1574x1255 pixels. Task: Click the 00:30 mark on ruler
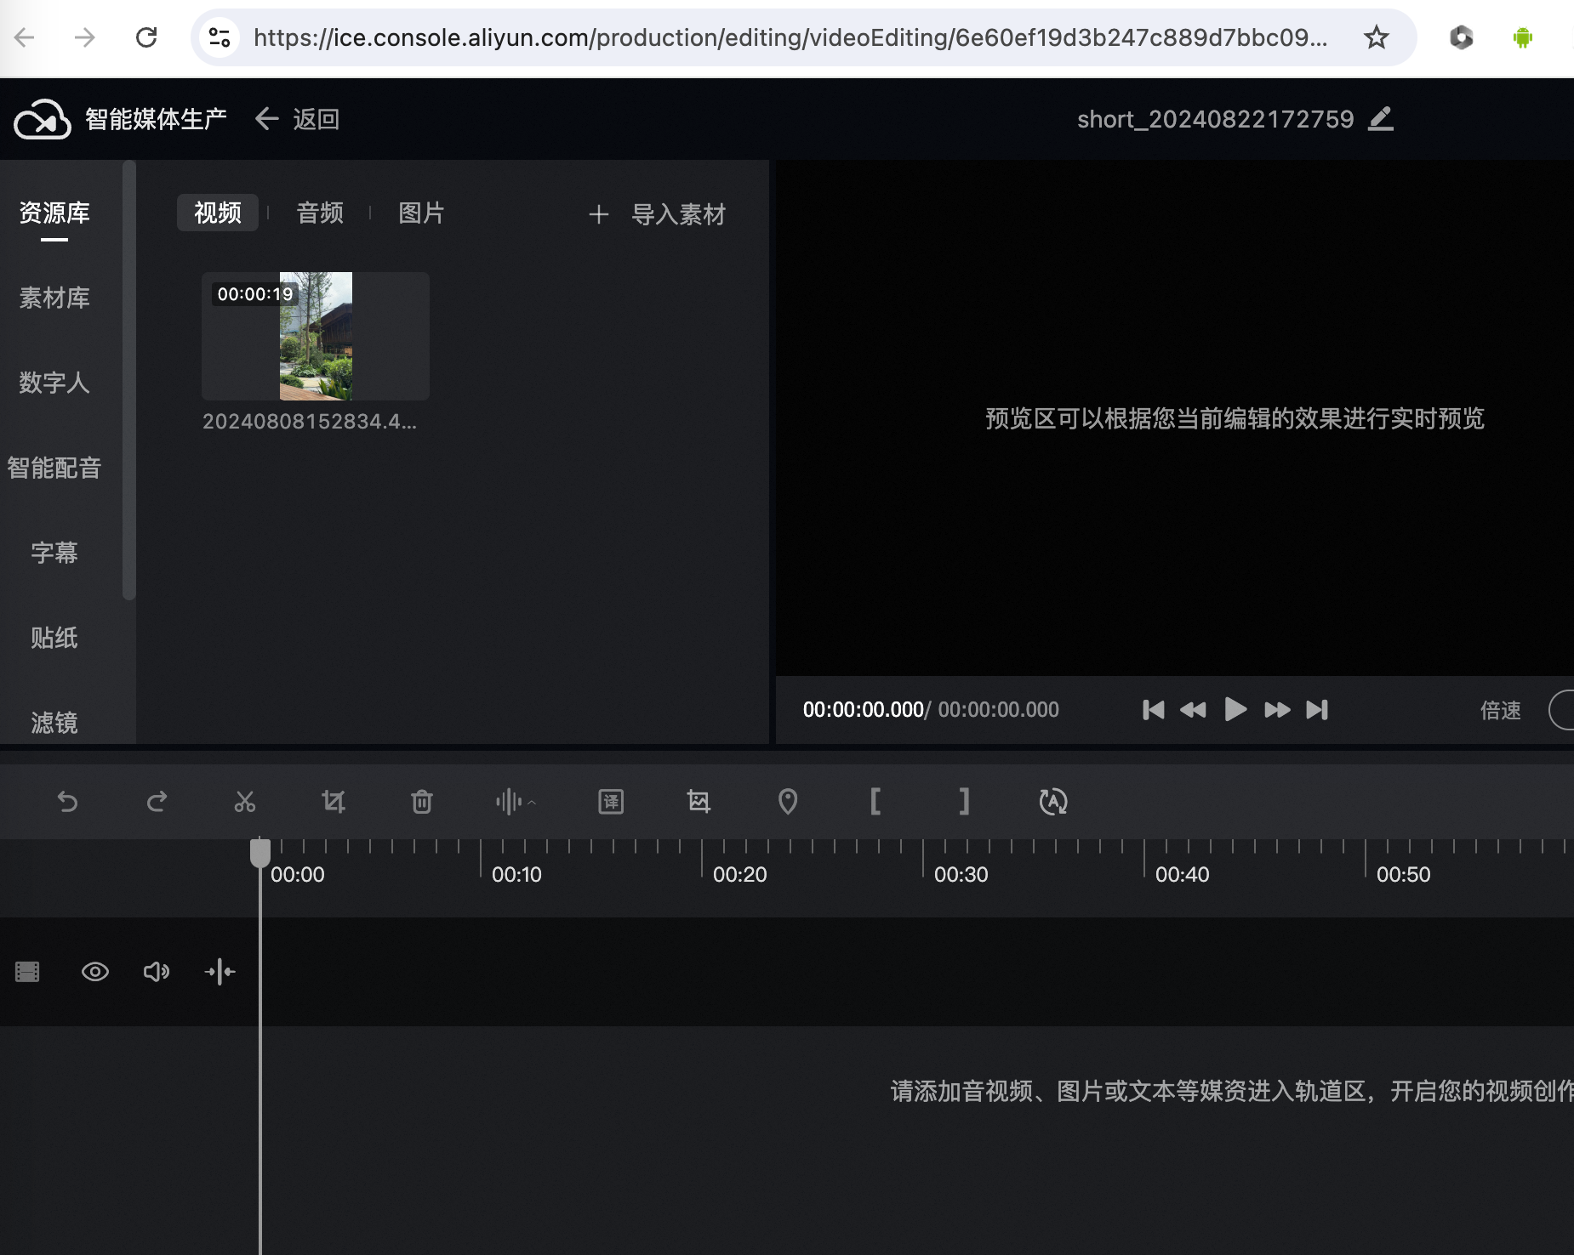pyautogui.click(x=961, y=874)
